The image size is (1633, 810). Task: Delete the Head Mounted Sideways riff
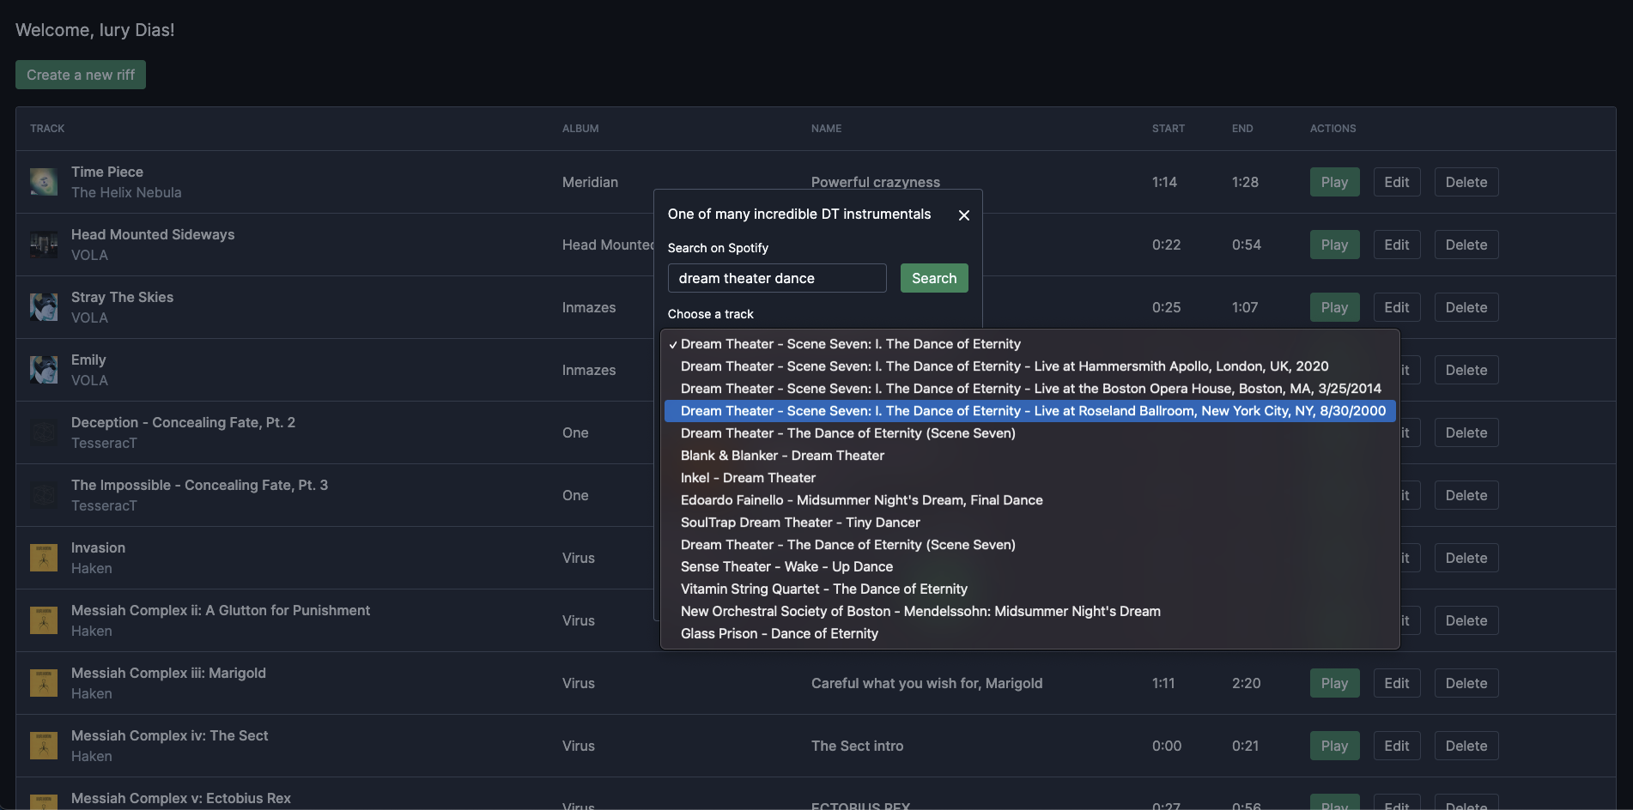[1466, 245]
